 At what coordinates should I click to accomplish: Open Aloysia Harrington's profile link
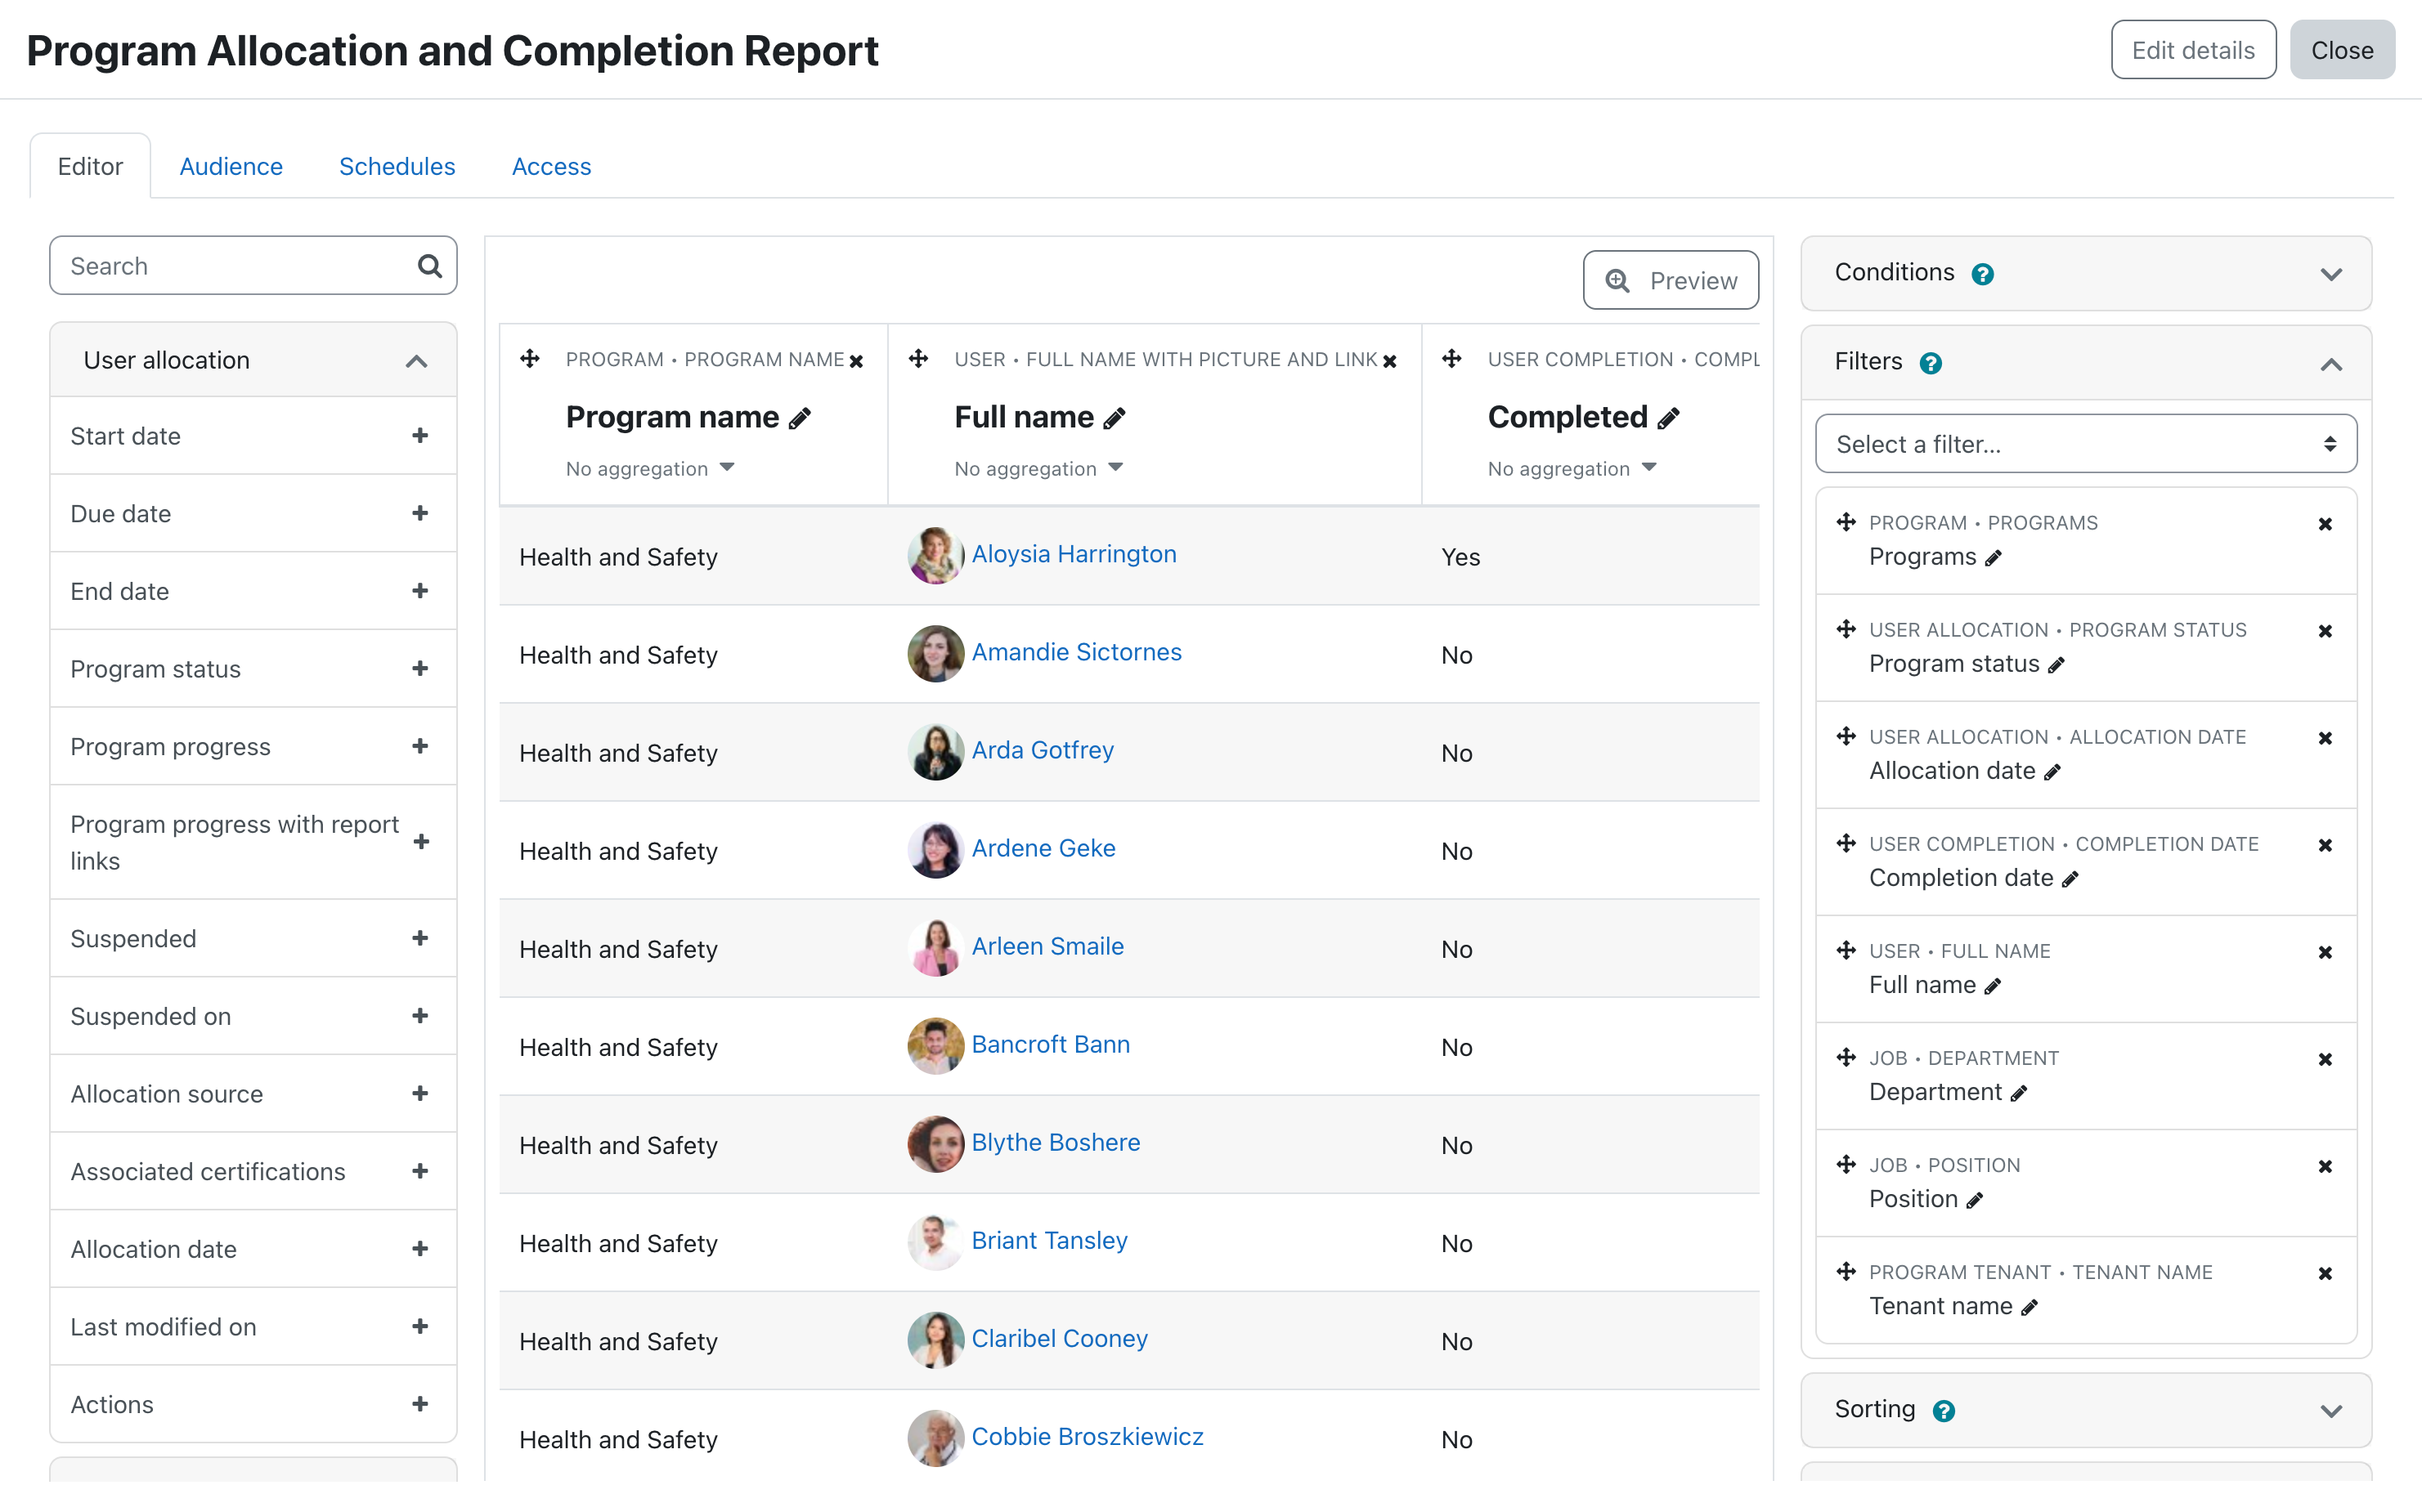point(1074,554)
